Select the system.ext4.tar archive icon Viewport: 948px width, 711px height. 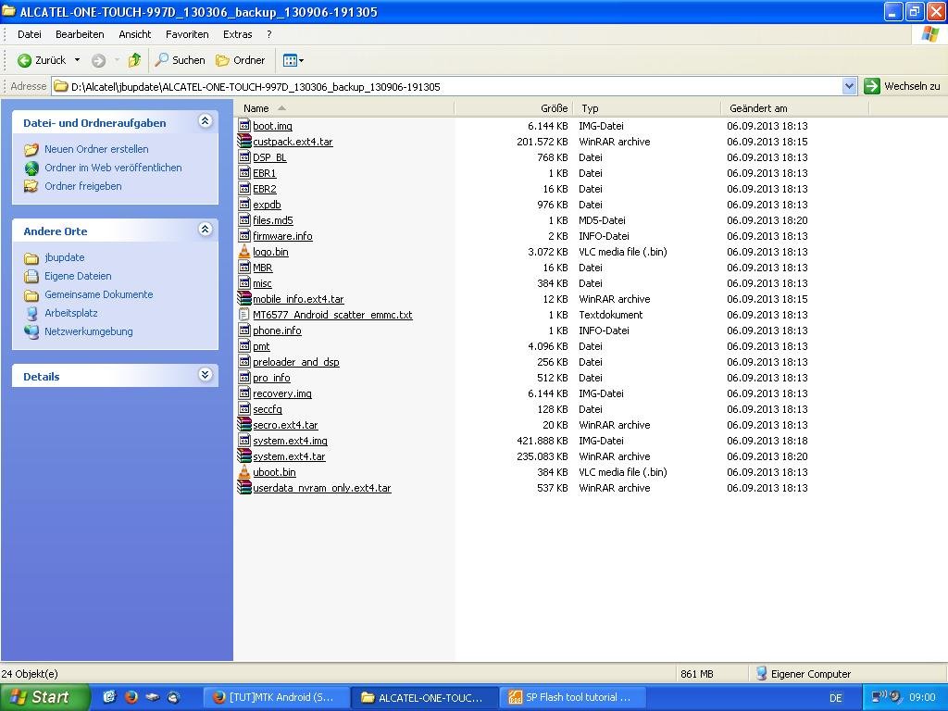tap(244, 456)
